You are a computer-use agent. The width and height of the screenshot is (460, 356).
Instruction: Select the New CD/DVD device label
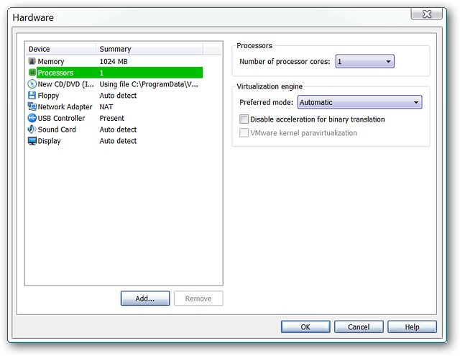(65, 84)
